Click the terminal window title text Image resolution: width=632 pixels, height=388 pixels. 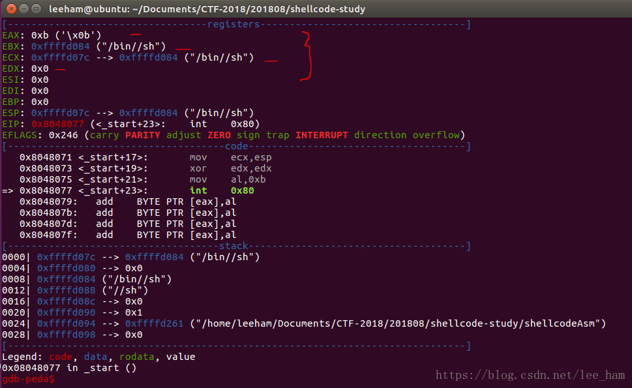[207, 9]
